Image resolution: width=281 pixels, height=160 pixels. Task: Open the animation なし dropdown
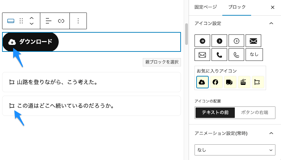tap(235, 150)
